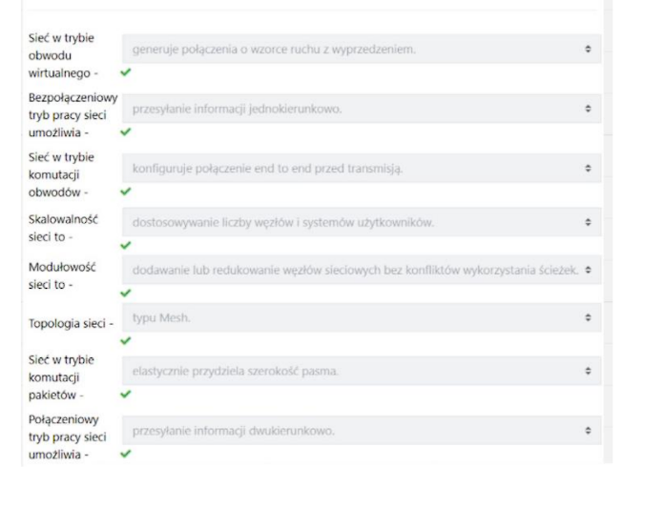The height and width of the screenshot is (507, 664).
Task: Click green checkmark under 'Połączeniowy tryb pracy sieci'
Action: pyautogui.click(x=125, y=454)
